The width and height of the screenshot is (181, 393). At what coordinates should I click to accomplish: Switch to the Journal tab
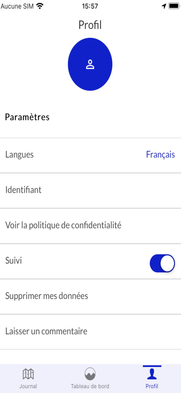[x=28, y=377]
